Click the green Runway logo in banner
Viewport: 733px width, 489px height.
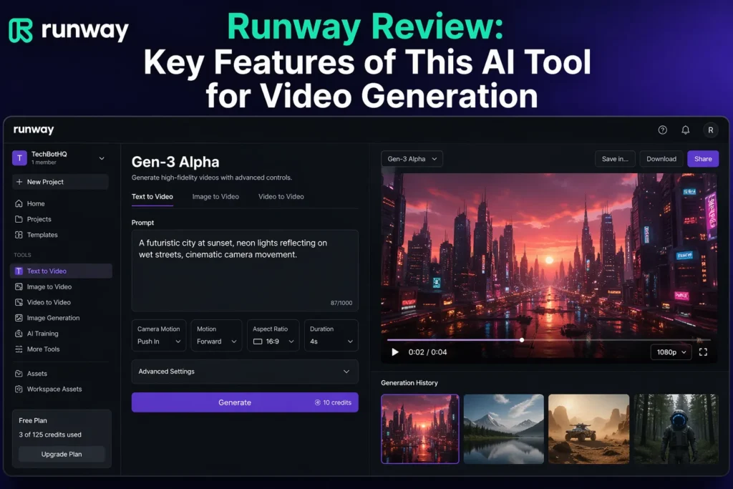tap(21, 30)
